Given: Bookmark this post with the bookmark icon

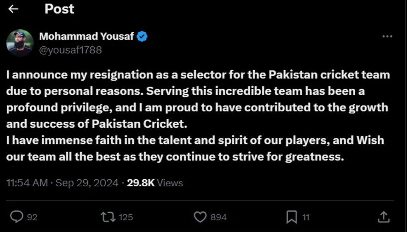Looking at the screenshot, I should 291,217.
